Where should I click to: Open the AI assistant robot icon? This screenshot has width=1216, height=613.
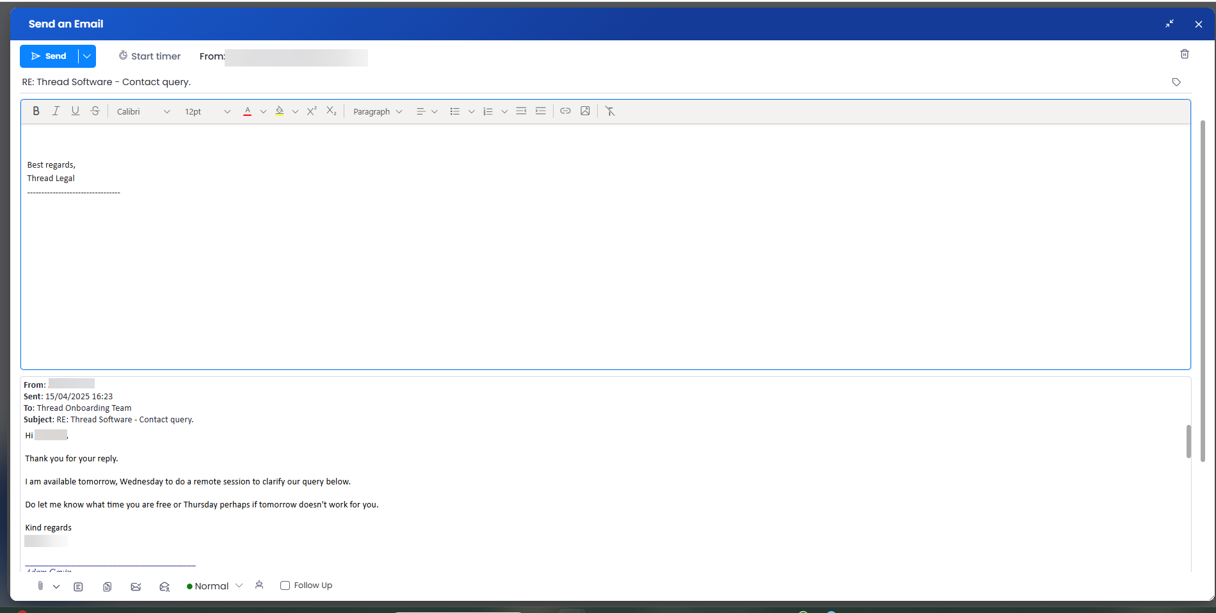259,585
